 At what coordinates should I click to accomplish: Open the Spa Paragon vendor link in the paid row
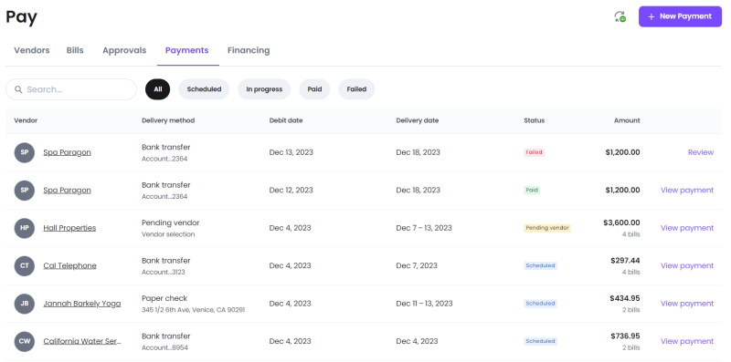coord(67,190)
